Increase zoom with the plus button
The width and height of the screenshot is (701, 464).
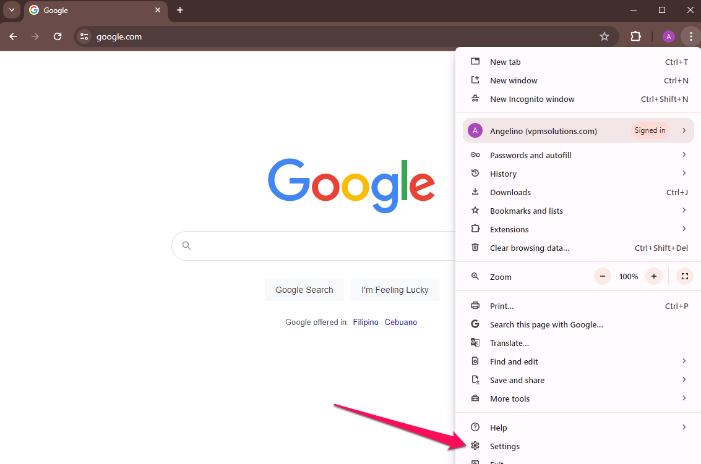pos(653,276)
